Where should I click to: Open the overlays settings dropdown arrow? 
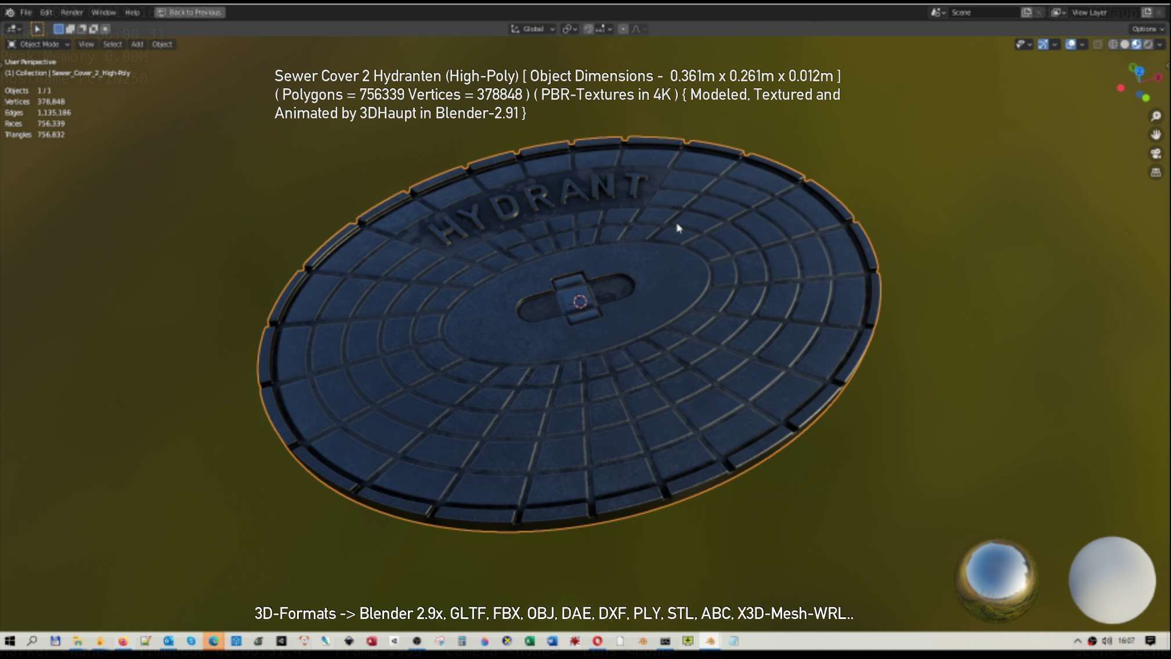pyautogui.click(x=1082, y=44)
